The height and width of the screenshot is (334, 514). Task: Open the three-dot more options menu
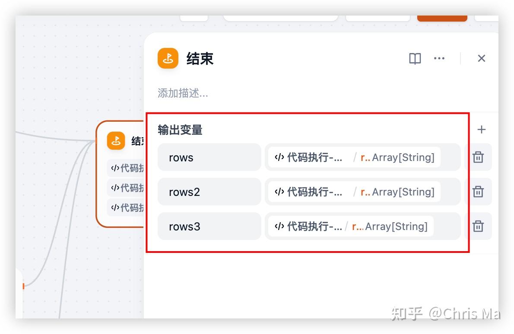[x=439, y=59]
